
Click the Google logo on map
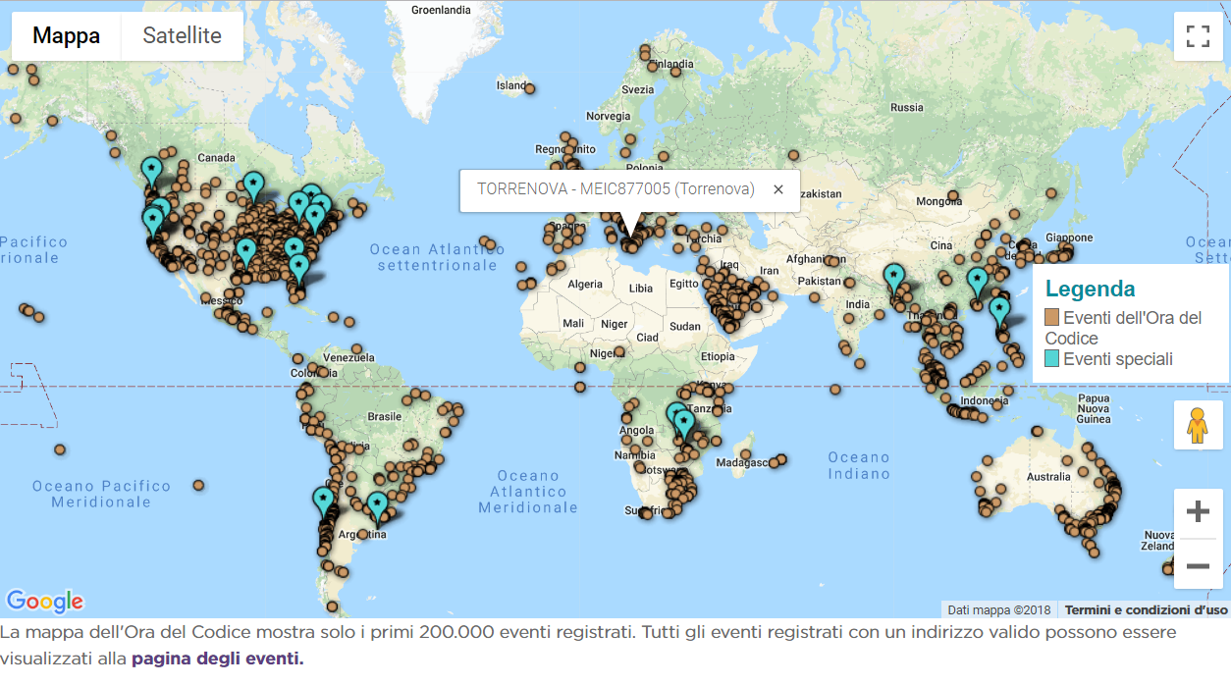click(x=44, y=601)
